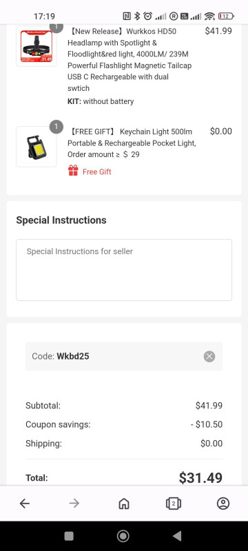The height and width of the screenshot is (551, 248).
Task: Remove the Wkbd25 coupon code
Action: coord(209,356)
